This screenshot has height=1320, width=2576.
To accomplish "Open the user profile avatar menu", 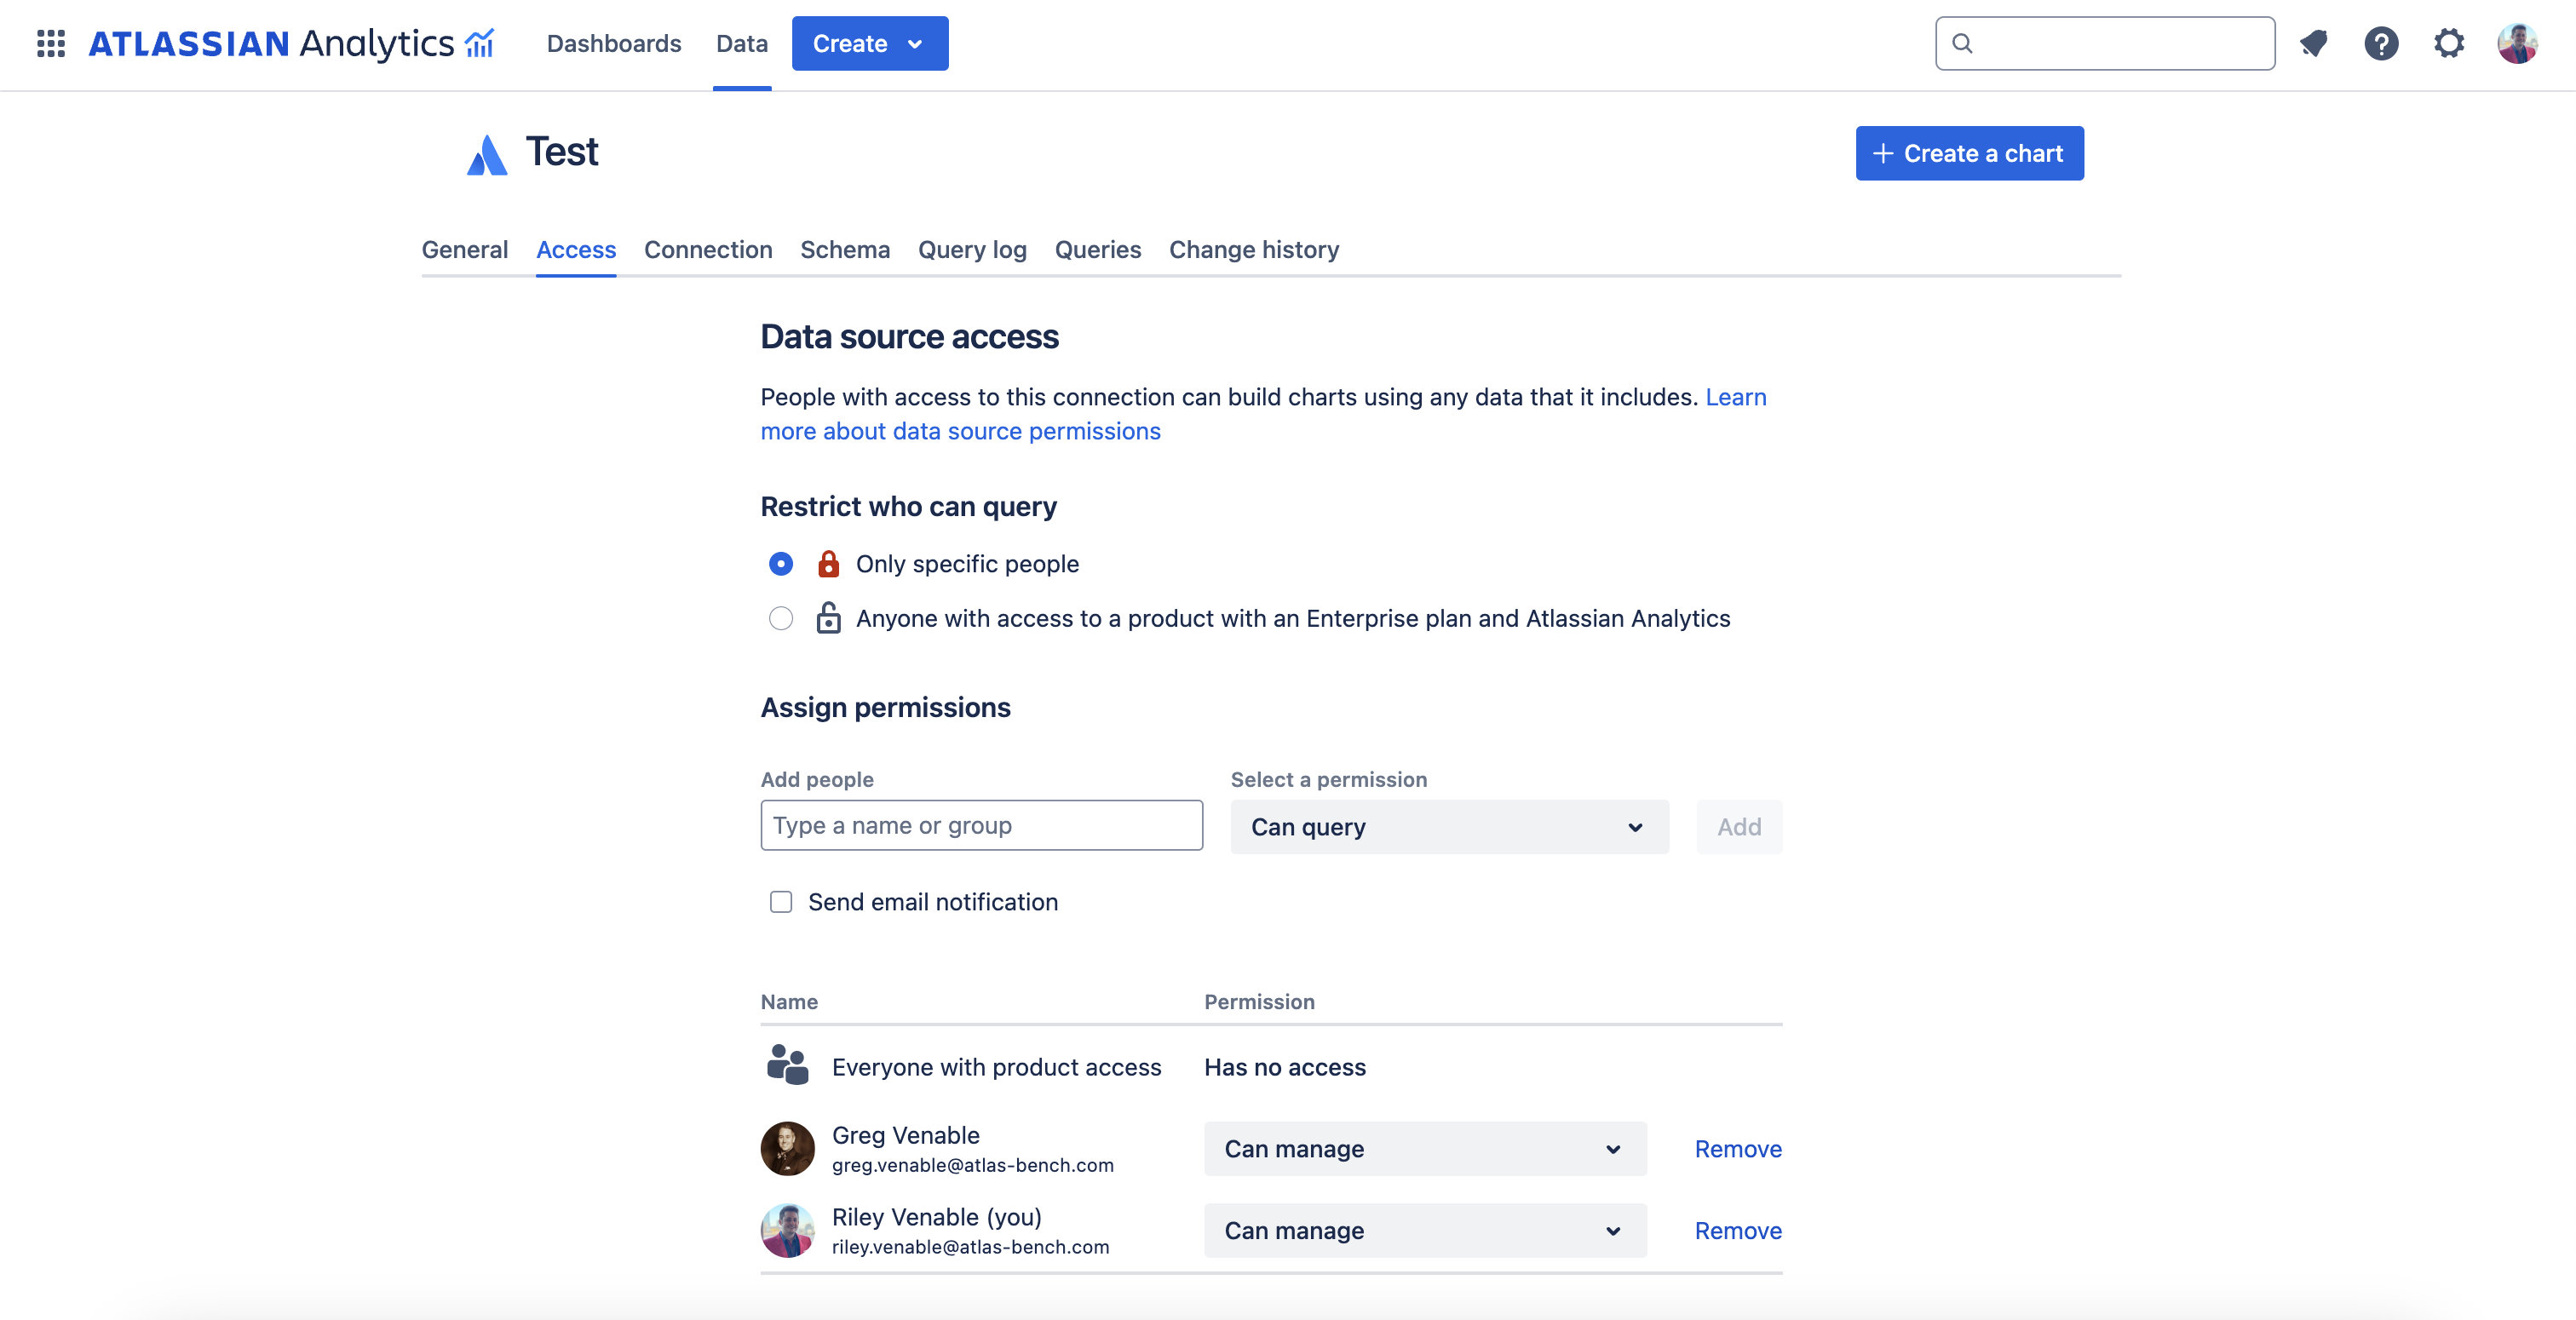I will (2517, 43).
